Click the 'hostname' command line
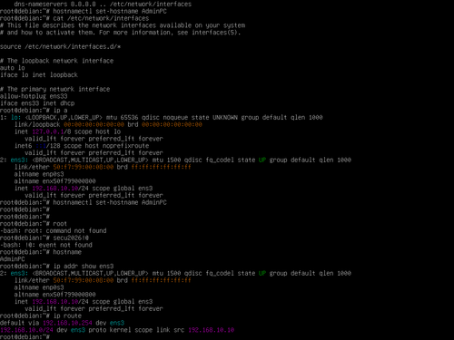The width and height of the screenshot is (454, 340). click(67, 252)
